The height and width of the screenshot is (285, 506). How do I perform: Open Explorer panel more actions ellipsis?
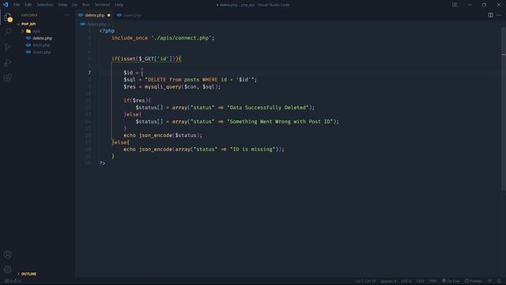66,15
